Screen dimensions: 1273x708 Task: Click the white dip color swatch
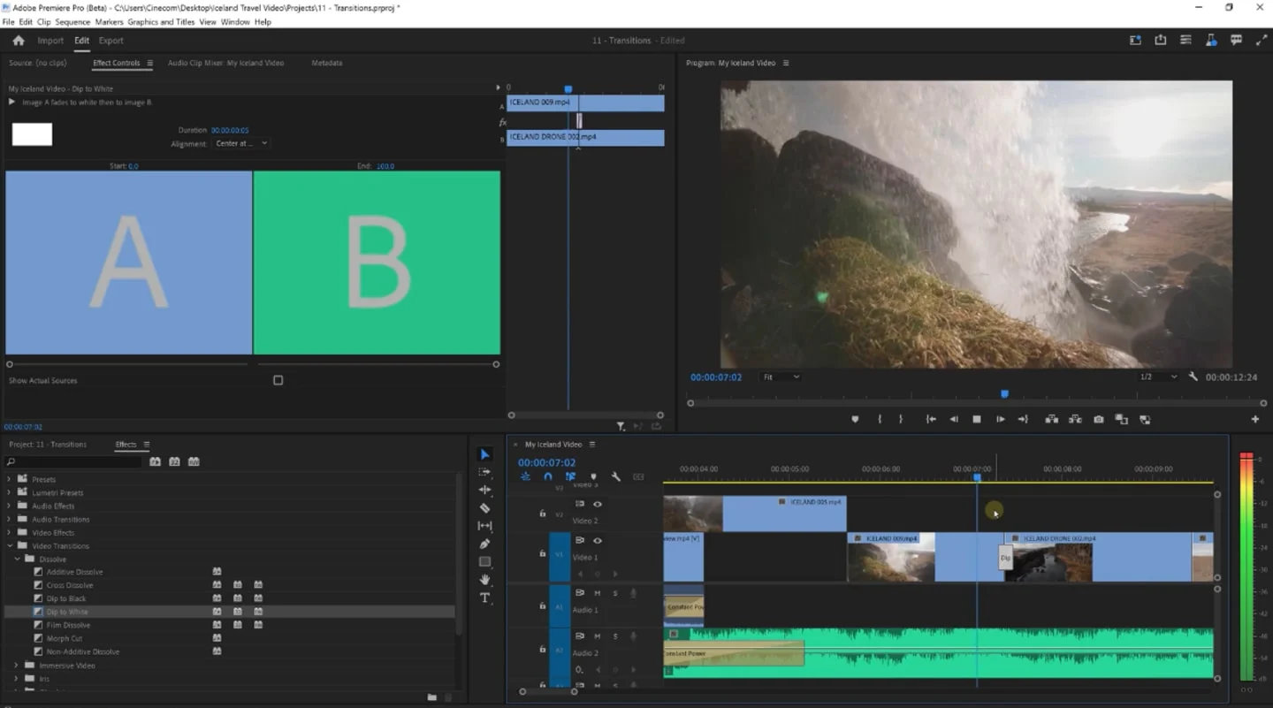32,134
